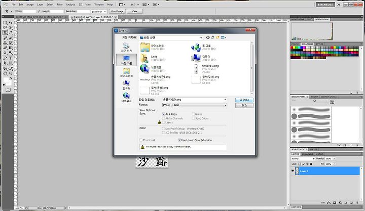Viewport: 365px width, 211px height.
Task: Select the Path Selection tool
Action: 5,63
